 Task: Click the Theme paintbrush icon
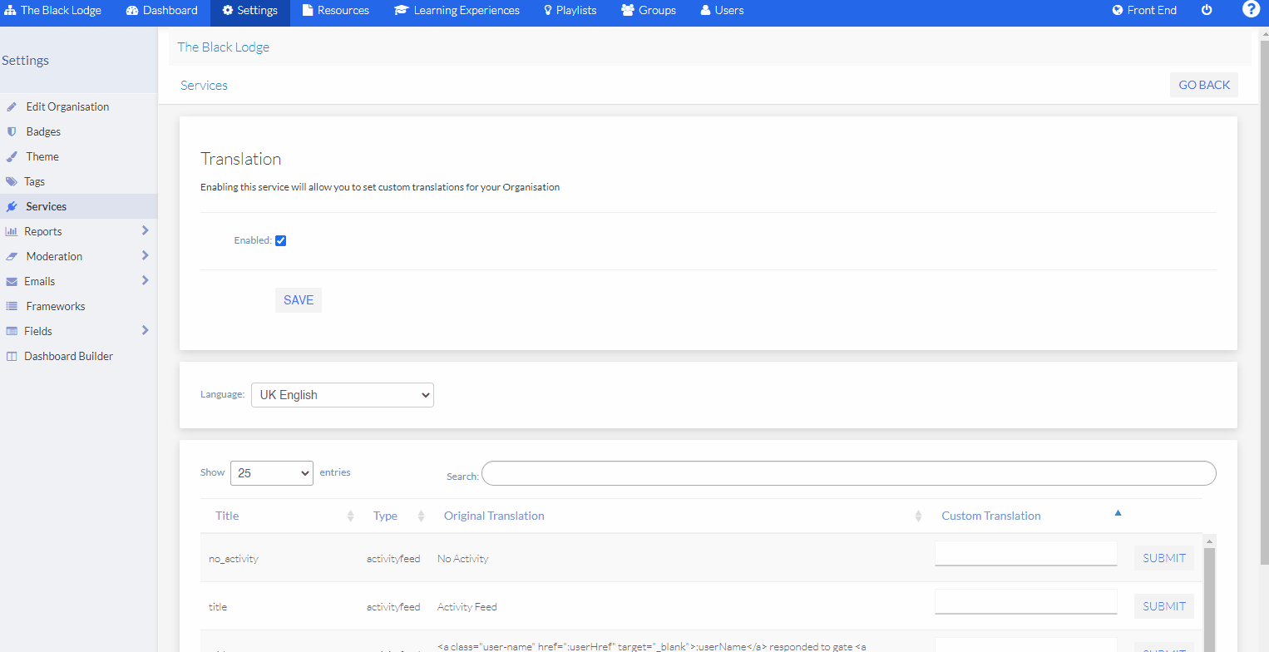click(x=12, y=156)
